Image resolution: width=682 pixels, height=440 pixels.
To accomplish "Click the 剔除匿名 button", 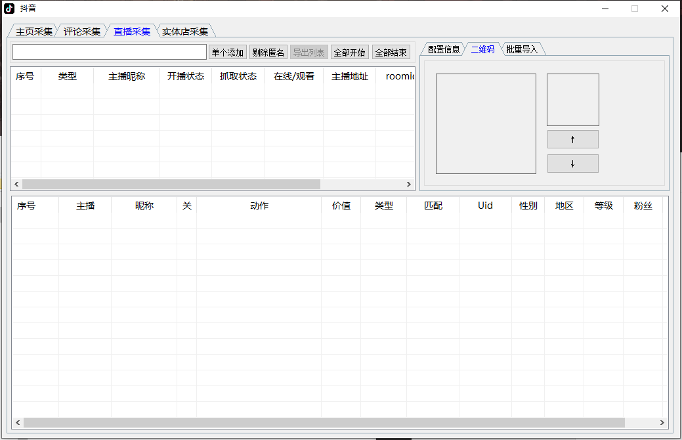I will [268, 53].
